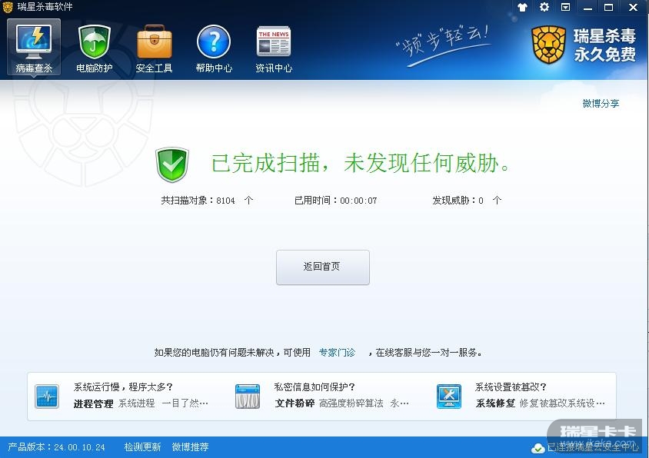Click the 私密信息如何保护？ question text
Screen dimensions: 649x458
pos(315,387)
